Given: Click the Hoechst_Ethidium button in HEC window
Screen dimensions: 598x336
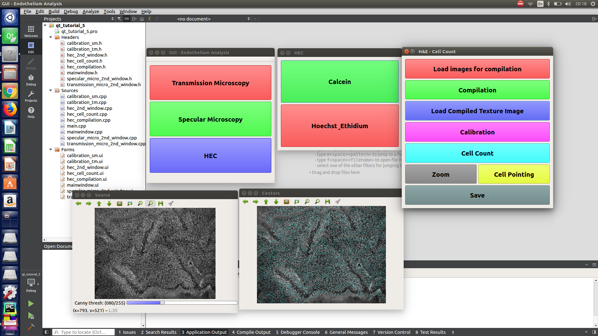Looking at the screenshot, I should pos(339,126).
